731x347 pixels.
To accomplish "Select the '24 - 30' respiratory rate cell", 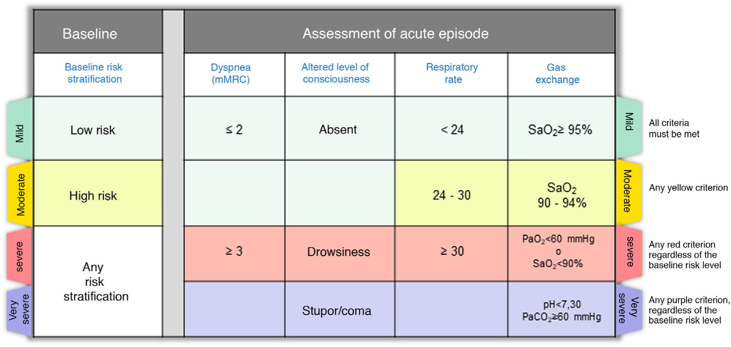I will 452,195.
